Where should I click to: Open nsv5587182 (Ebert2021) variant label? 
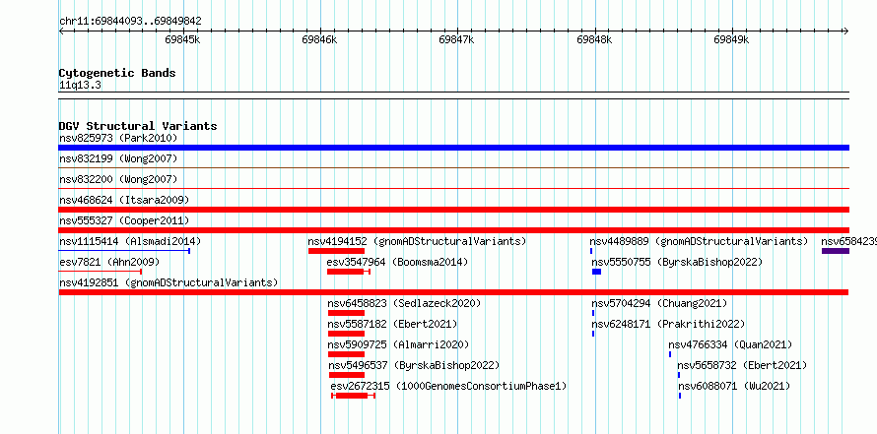click(x=392, y=324)
